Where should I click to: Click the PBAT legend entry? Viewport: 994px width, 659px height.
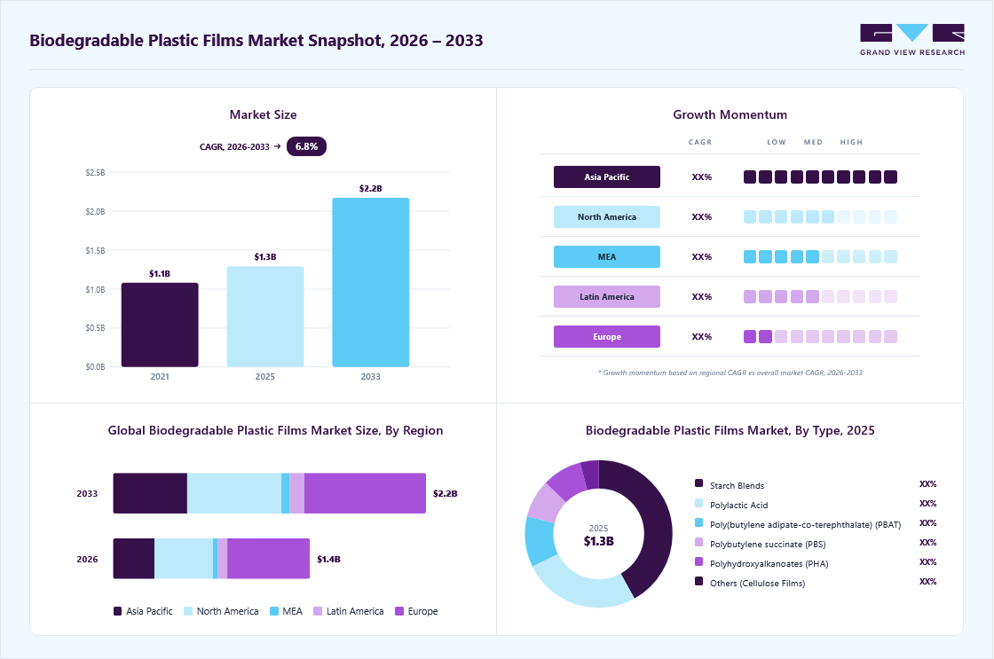805,525
